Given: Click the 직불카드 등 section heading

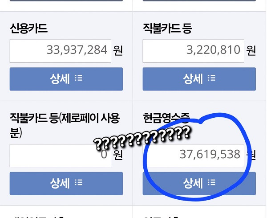Looking at the screenshot, I should [168, 29].
